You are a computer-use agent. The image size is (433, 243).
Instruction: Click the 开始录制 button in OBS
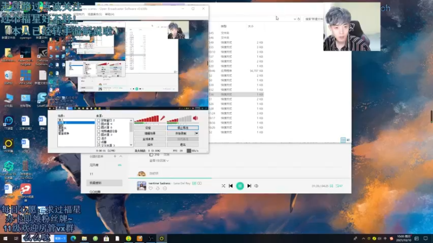(181, 133)
